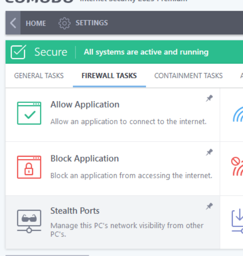The image size is (243, 256).
Task: Click the 'Secure' status label
Action: coord(51,52)
